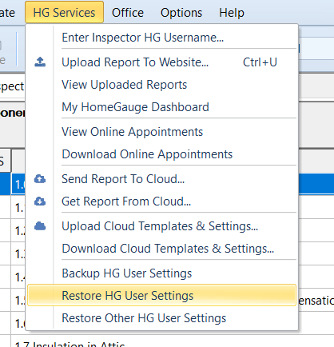Open the Office menu
The image size is (334, 347).
[x=128, y=13]
